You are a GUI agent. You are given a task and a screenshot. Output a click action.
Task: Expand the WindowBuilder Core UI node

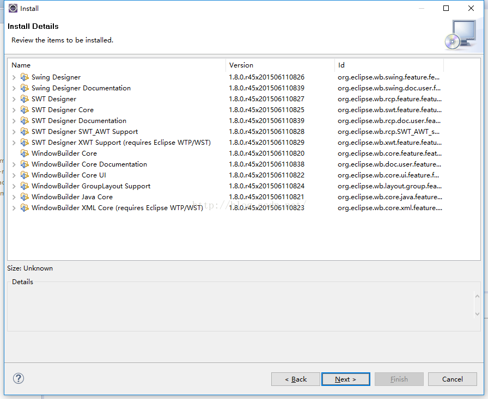14,175
